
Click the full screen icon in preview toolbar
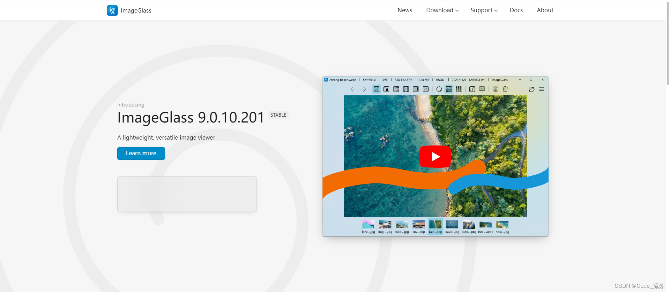click(472, 89)
